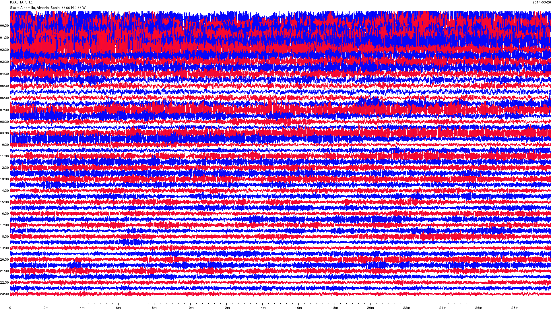
Task: Click the 18m mark on the minute axis
Action: coord(334,308)
